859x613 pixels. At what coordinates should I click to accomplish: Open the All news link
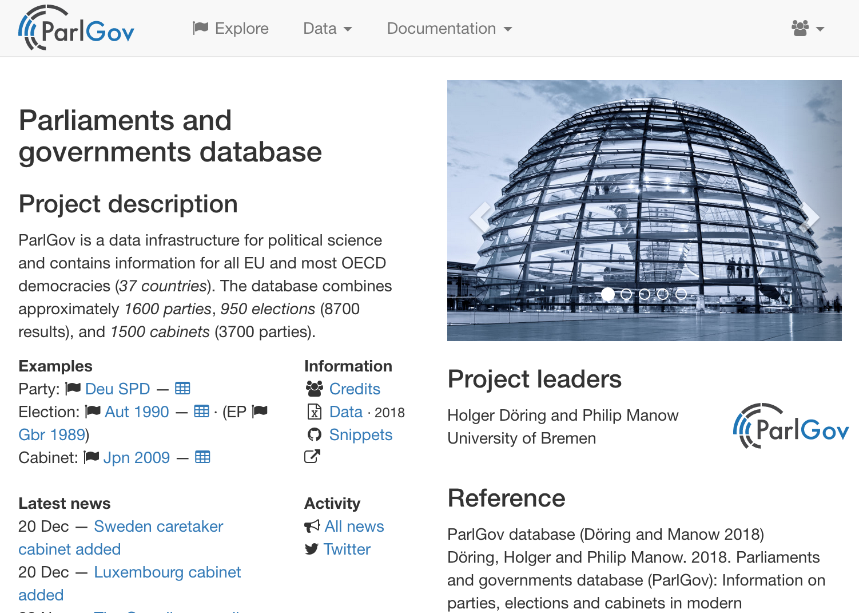(354, 526)
